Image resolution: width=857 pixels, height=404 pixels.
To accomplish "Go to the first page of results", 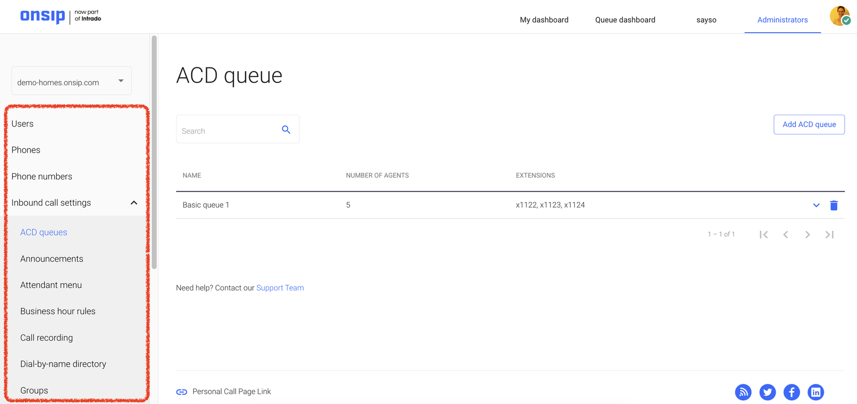I will [x=764, y=235].
